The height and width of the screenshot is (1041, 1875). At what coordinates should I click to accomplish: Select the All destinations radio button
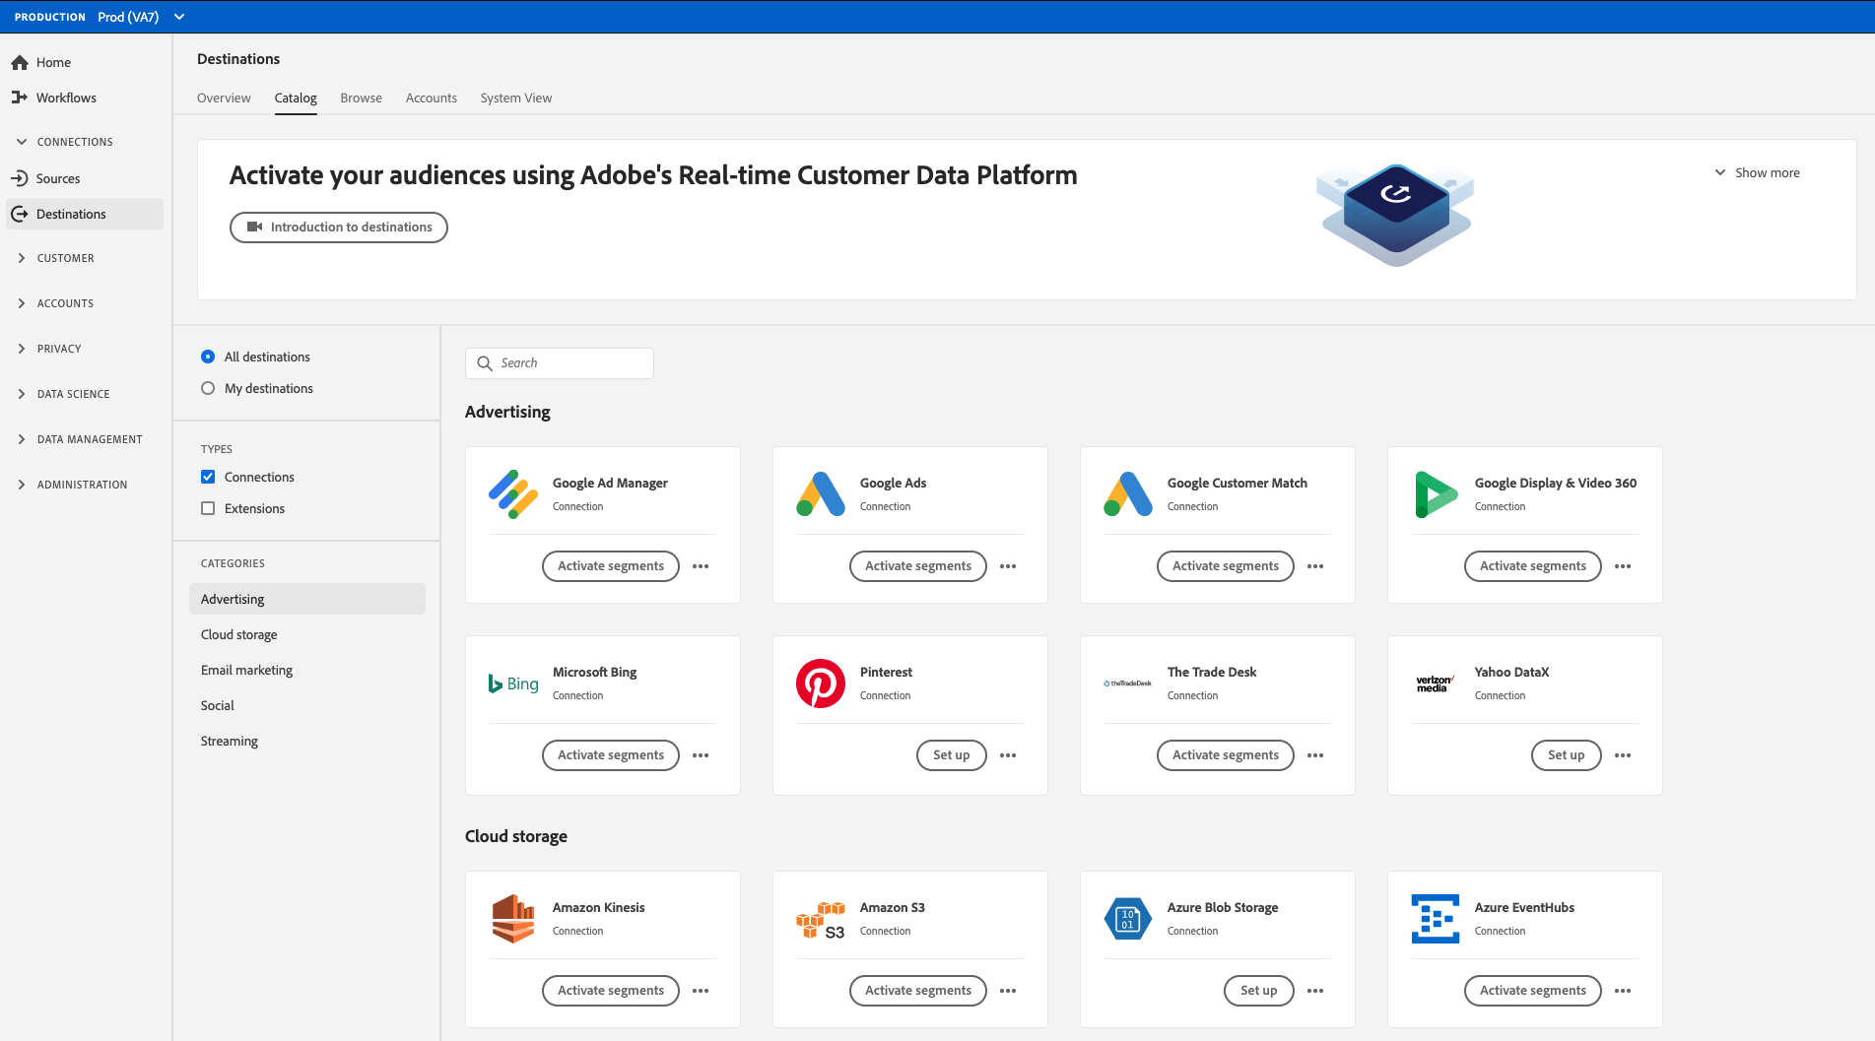point(208,357)
